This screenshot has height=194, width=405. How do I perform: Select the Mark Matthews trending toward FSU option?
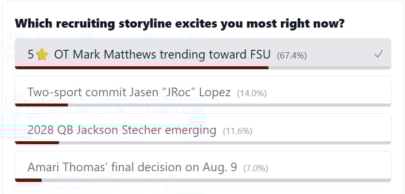click(x=203, y=54)
